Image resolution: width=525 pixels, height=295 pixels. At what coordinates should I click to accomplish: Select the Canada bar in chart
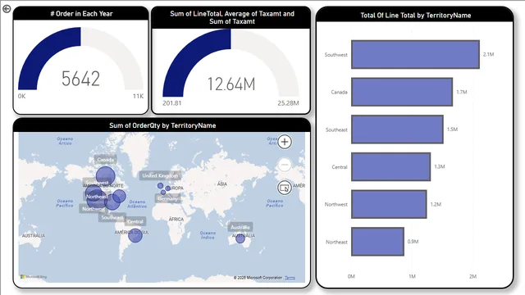point(402,92)
